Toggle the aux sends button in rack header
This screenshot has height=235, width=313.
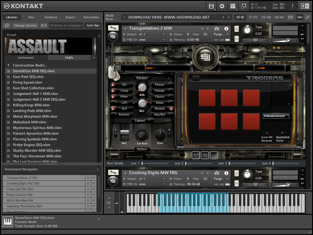point(300,17)
